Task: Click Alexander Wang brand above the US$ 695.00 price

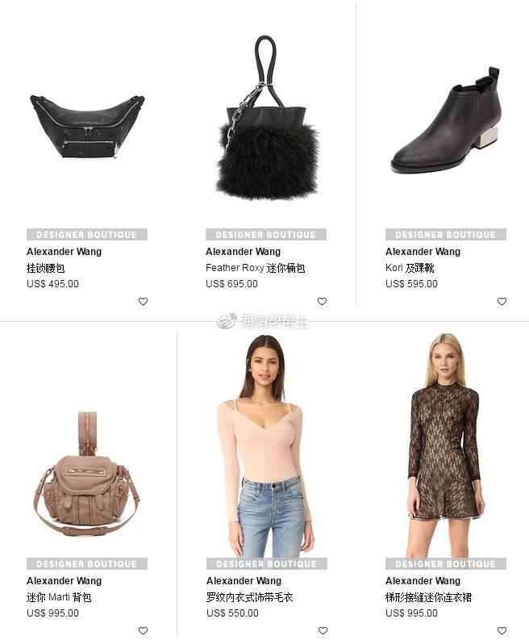Action: [x=243, y=251]
